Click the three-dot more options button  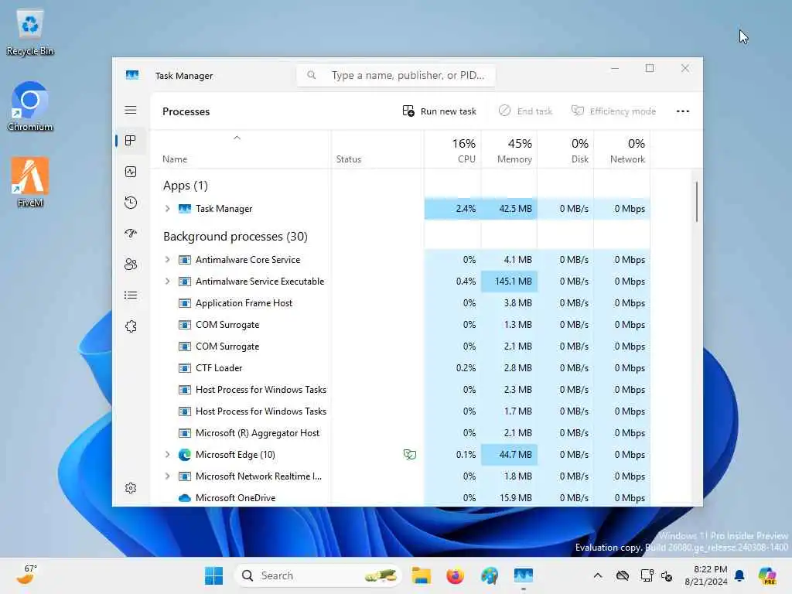point(682,111)
